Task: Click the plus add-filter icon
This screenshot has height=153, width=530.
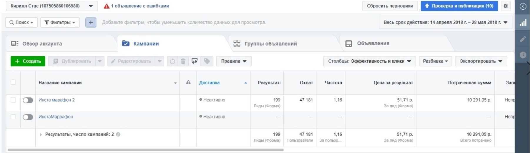Action: point(91,22)
